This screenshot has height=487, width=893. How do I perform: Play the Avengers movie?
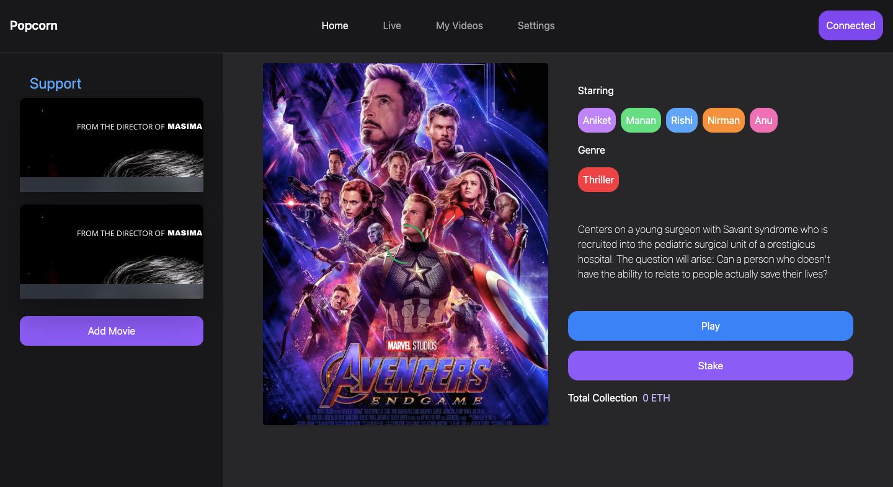click(711, 326)
